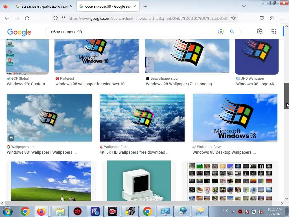Open the GCF Global Windows 98 thumbnail

tap(27, 57)
